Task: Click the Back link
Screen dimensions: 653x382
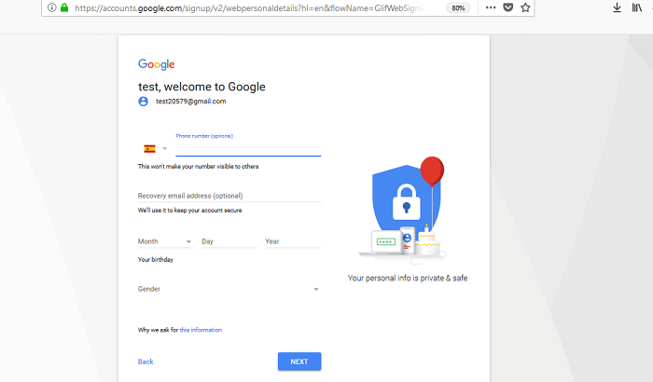Action: pyautogui.click(x=146, y=362)
